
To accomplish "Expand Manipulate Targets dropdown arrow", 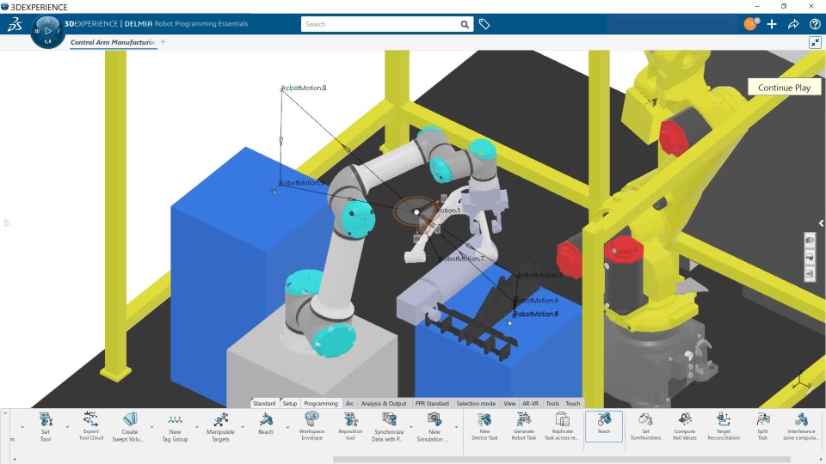I will pos(243,427).
